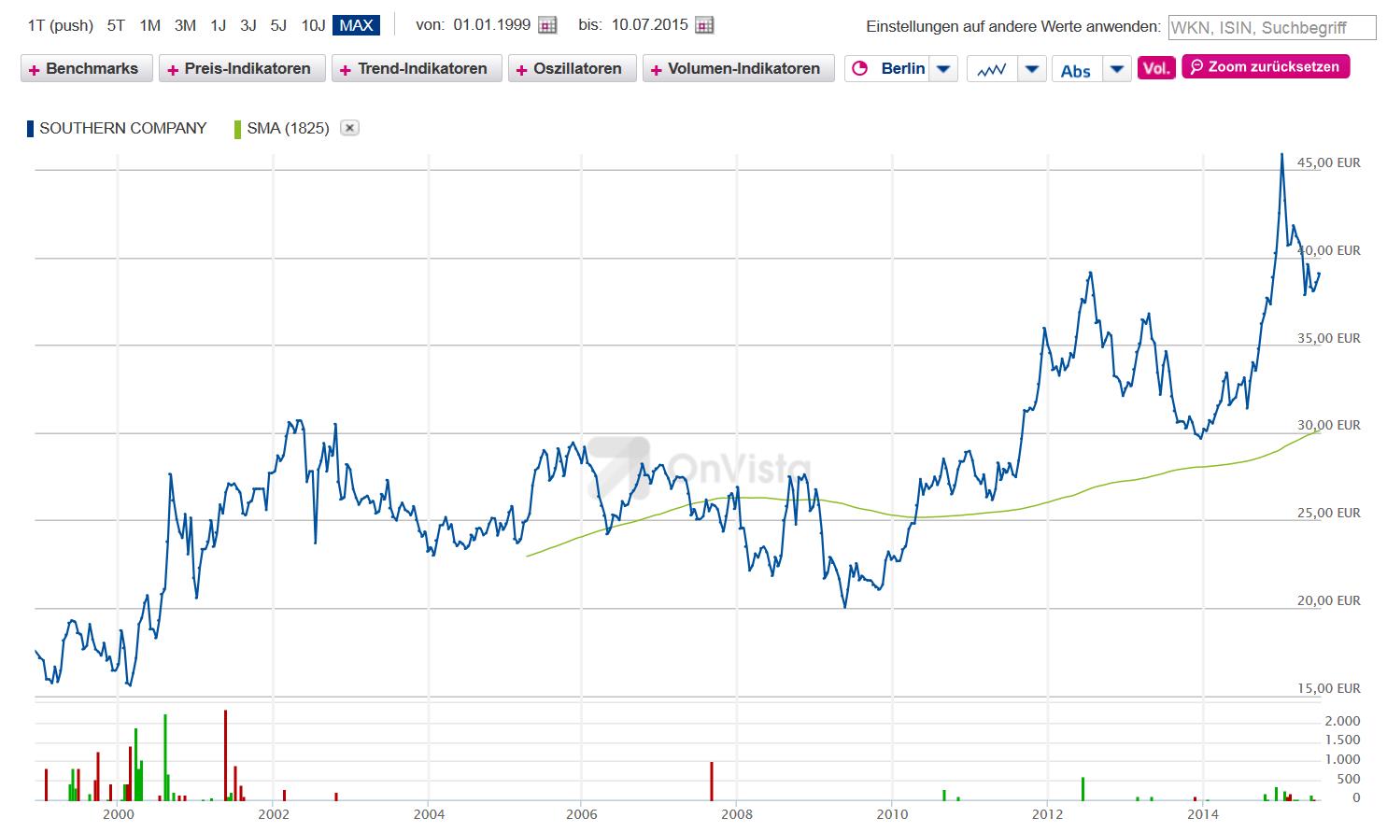The height and width of the screenshot is (832, 1387).
Task: Click the line chart type icon
Action: (x=992, y=69)
